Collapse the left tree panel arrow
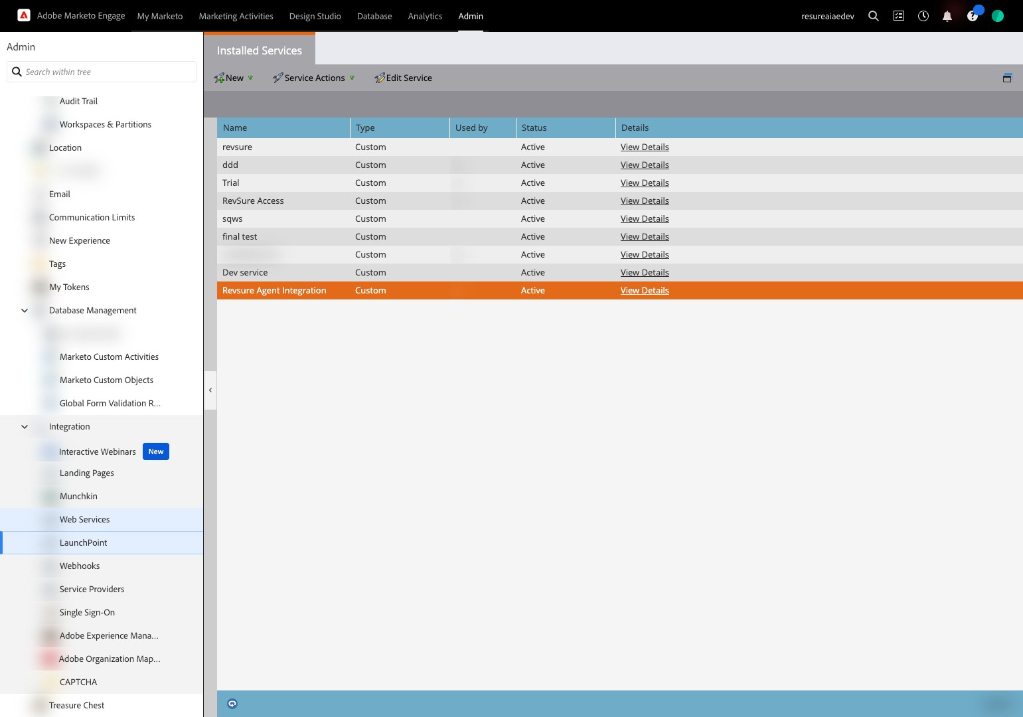The height and width of the screenshot is (717, 1023). (210, 390)
